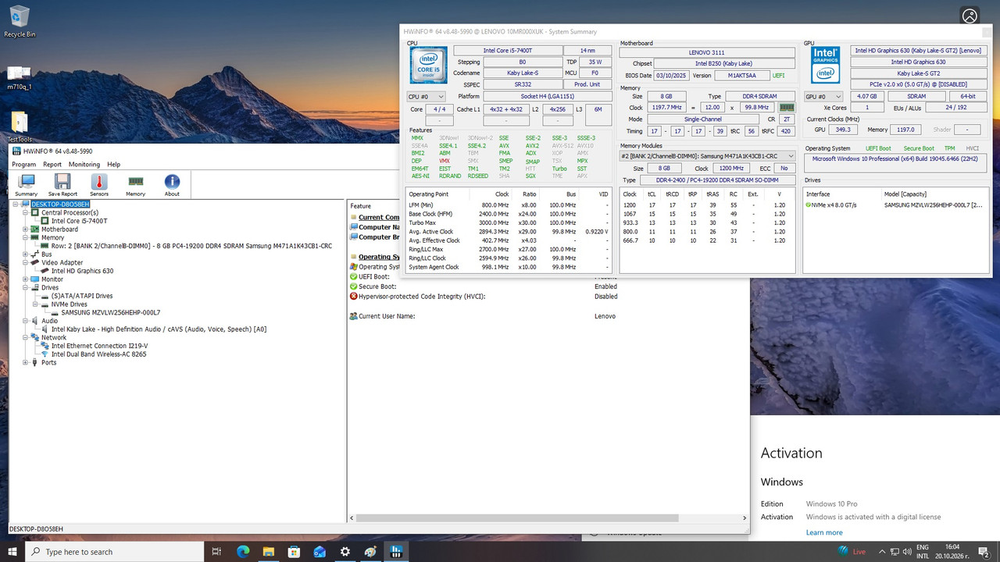Select Intel HD Graphics 630 tree item
Image resolution: width=1000 pixels, height=562 pixels.
click(82, 271)
